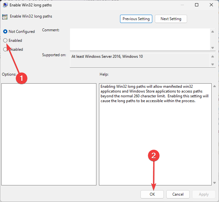Select the Enabled radio button
This screenshot has height=202, width=219.
pos(5,41)
